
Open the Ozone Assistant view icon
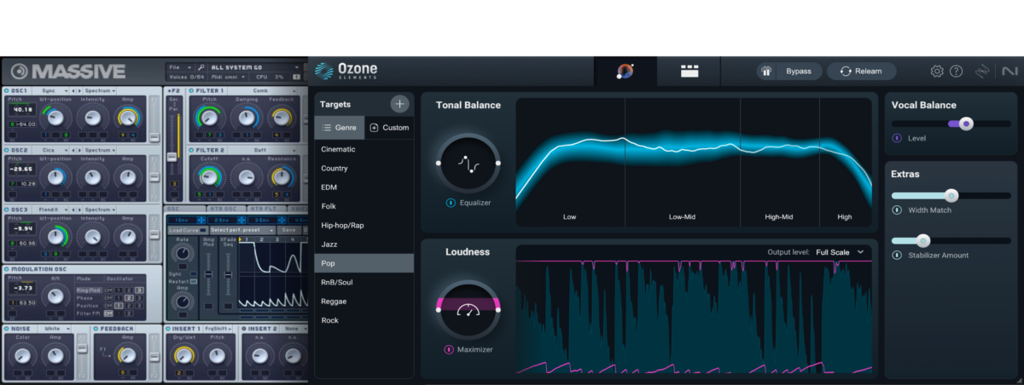click(625, 72)
